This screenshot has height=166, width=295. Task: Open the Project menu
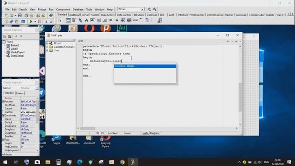[42, 9]
